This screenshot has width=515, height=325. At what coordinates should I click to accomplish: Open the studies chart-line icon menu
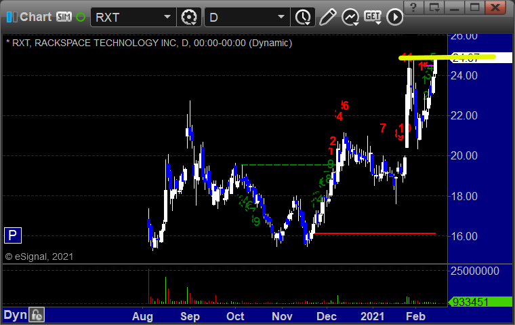click(350, 17)
